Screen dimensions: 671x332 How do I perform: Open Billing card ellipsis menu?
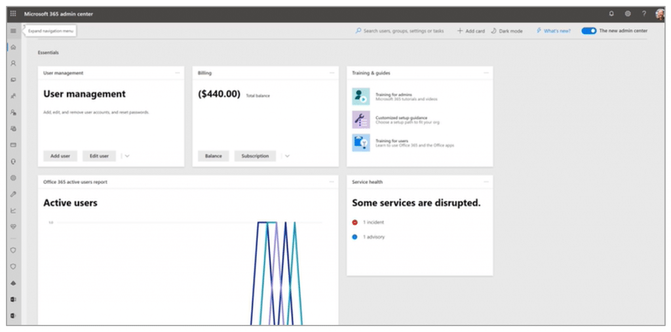click(332, 73)
